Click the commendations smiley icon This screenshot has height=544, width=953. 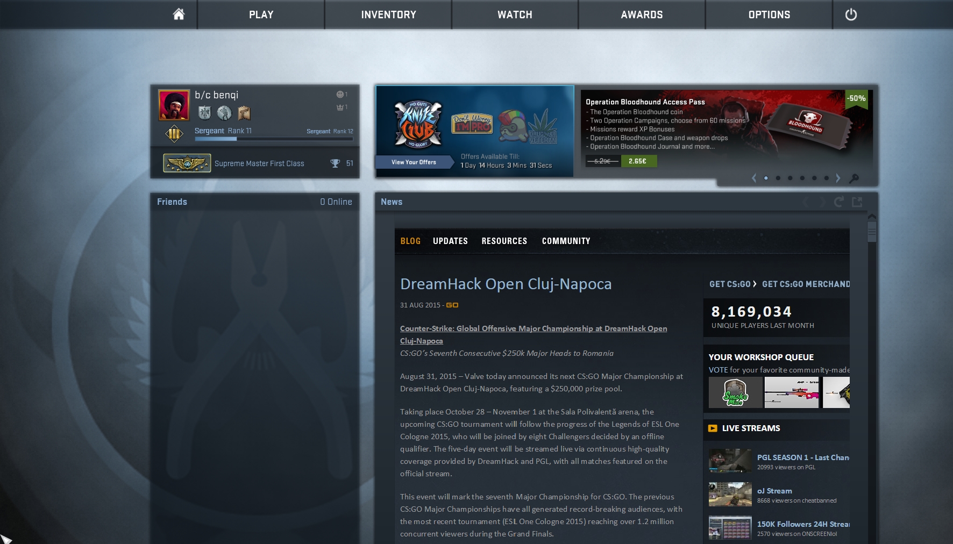(x=340, y=95)
